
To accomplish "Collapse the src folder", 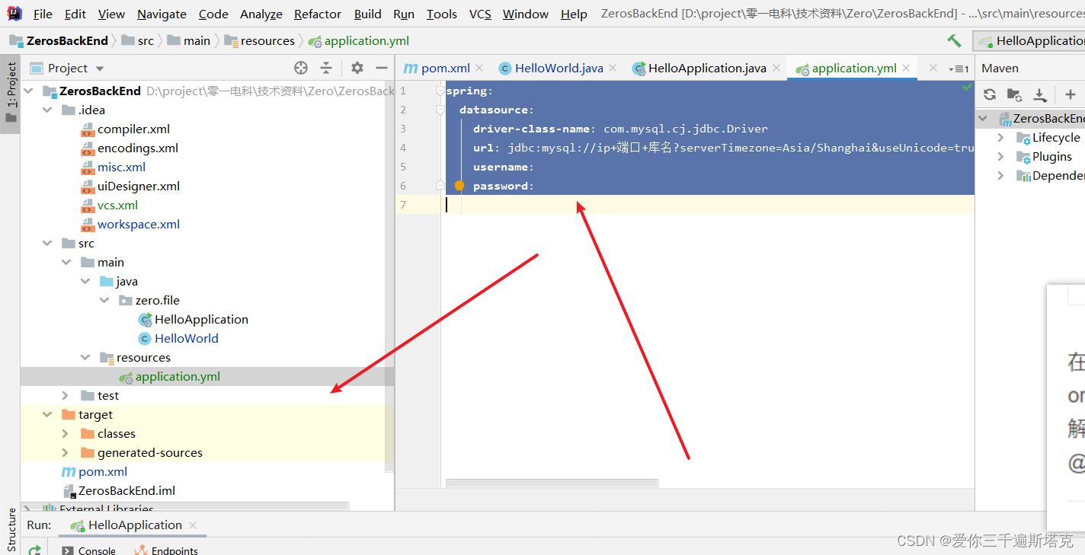I will click(x=46, y=243).
